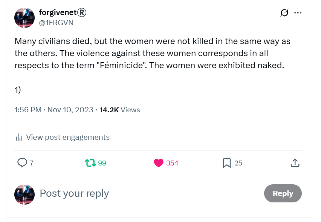The image size is (321, 222).
Task: Toggle the bookmark icon
Action: pyautogui.click(x=227, y=163)
